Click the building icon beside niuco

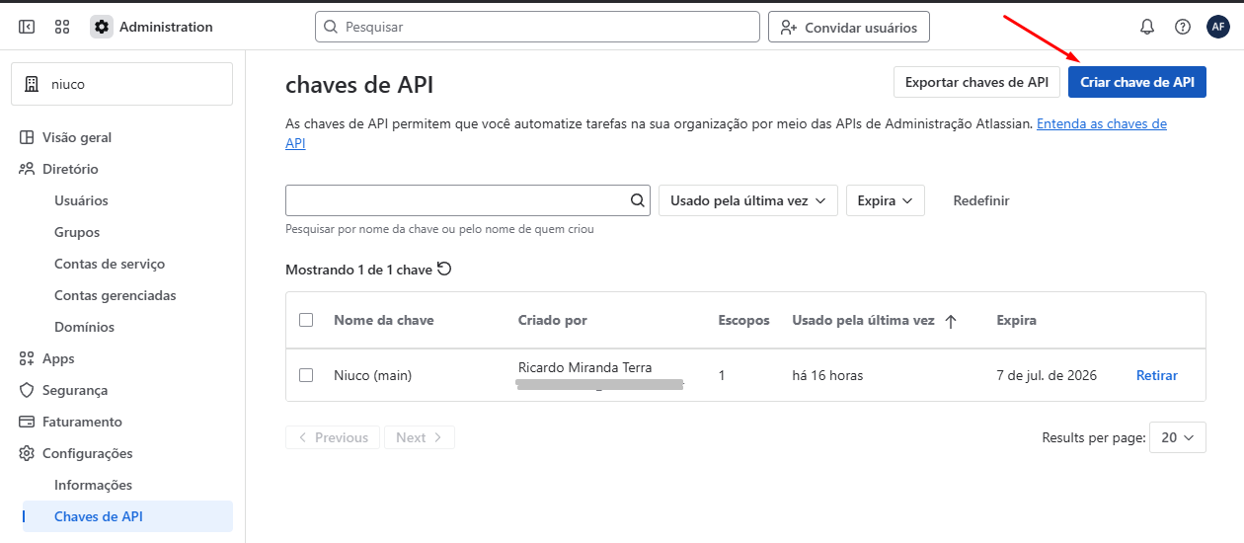click(x=33, y=84)
